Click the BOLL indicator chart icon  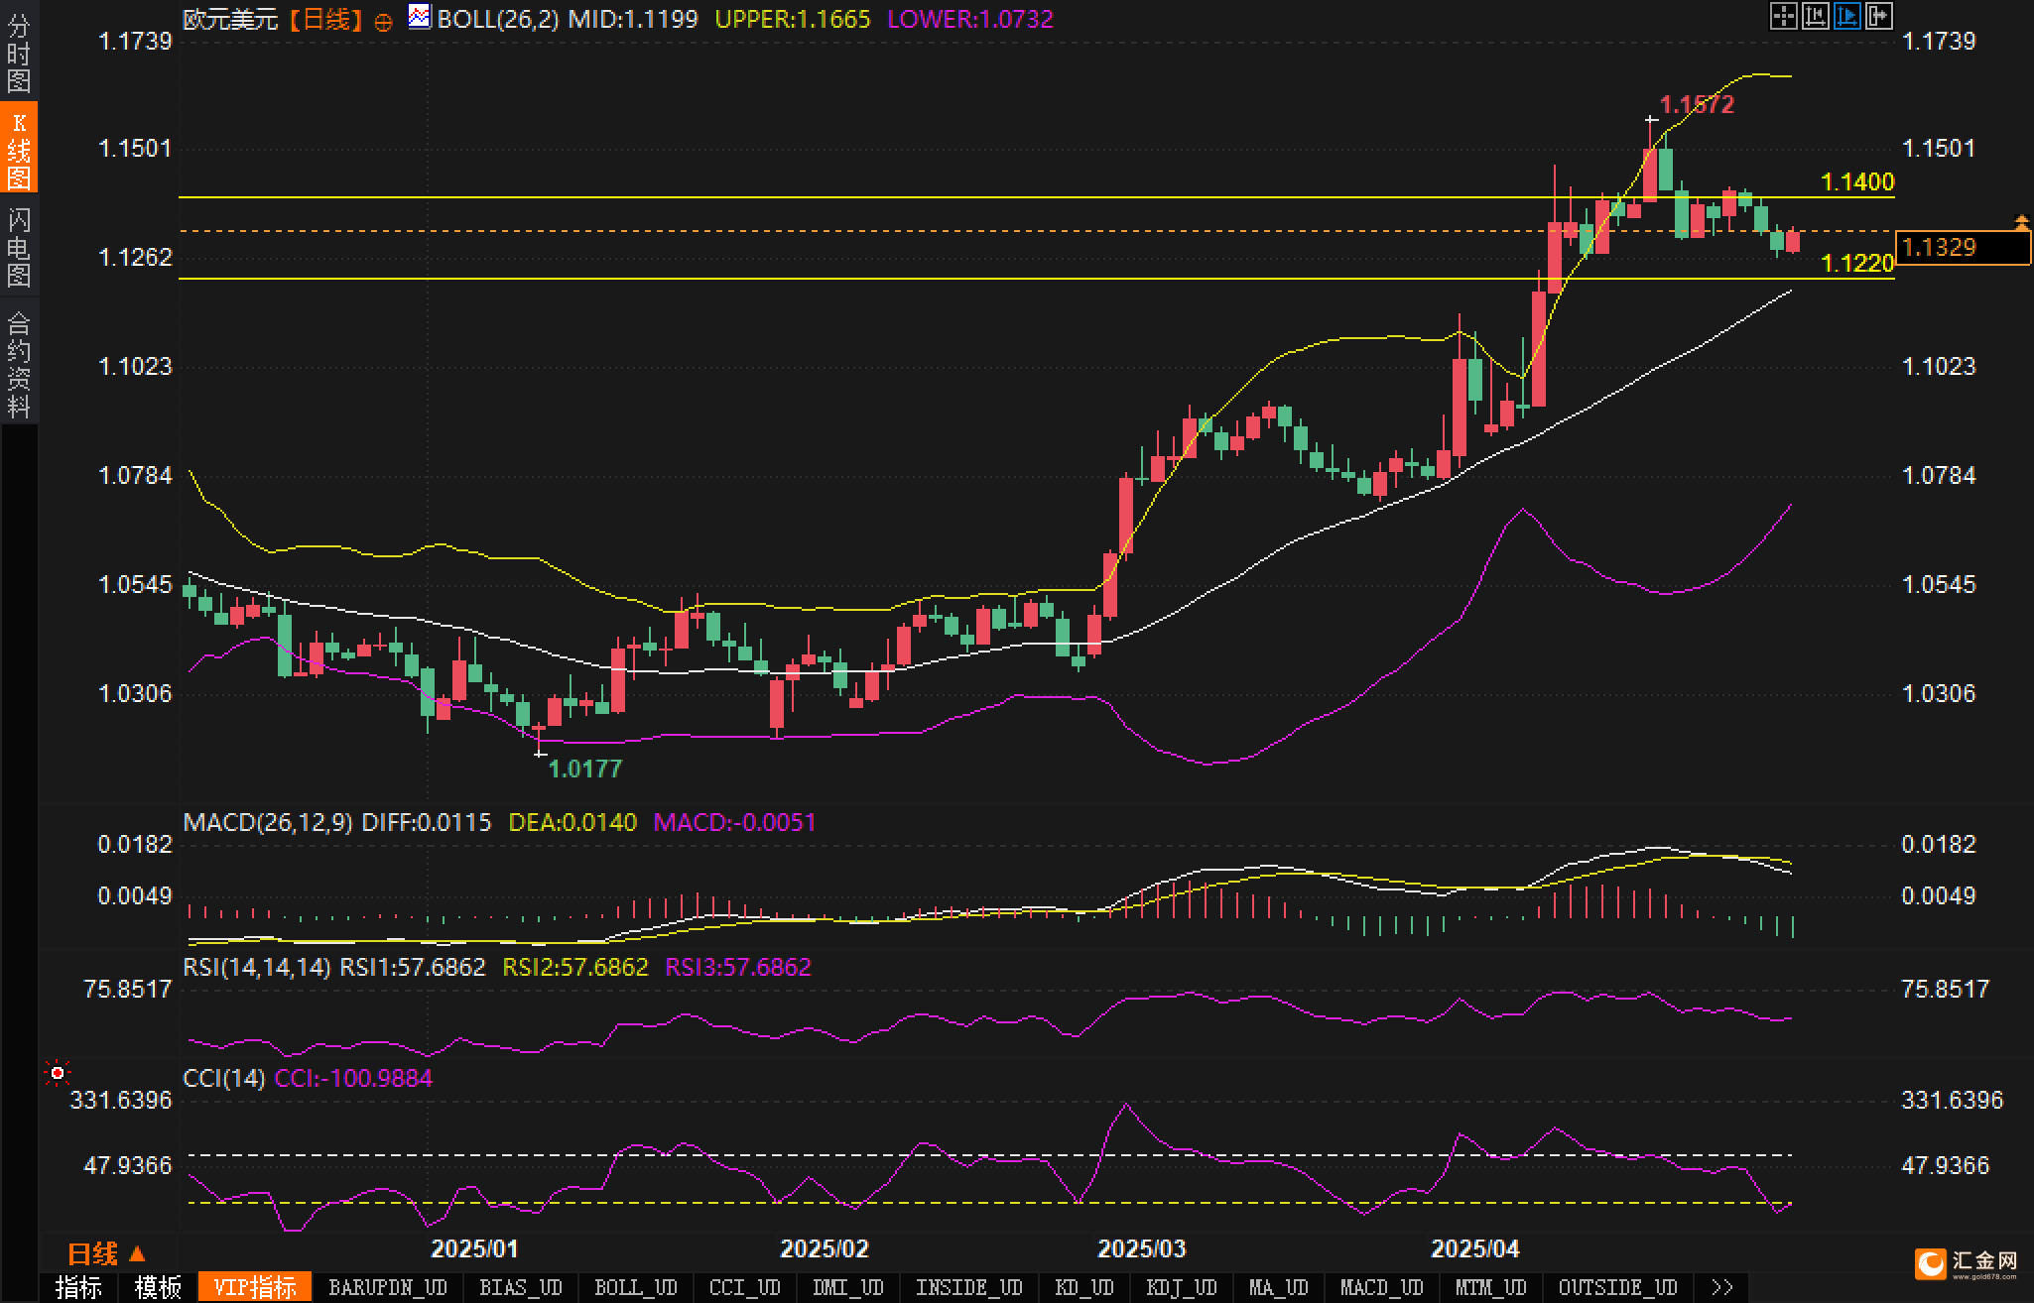click(420, 17)
